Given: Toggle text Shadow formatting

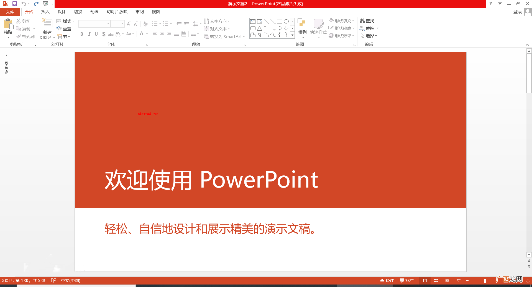Looking at the screenshot, I should (103, 34).
